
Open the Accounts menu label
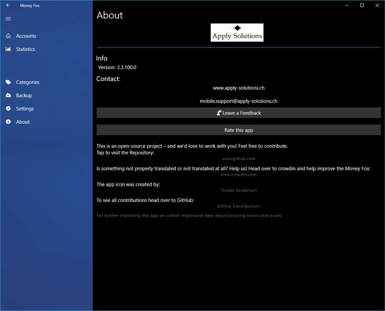point(26,36)
